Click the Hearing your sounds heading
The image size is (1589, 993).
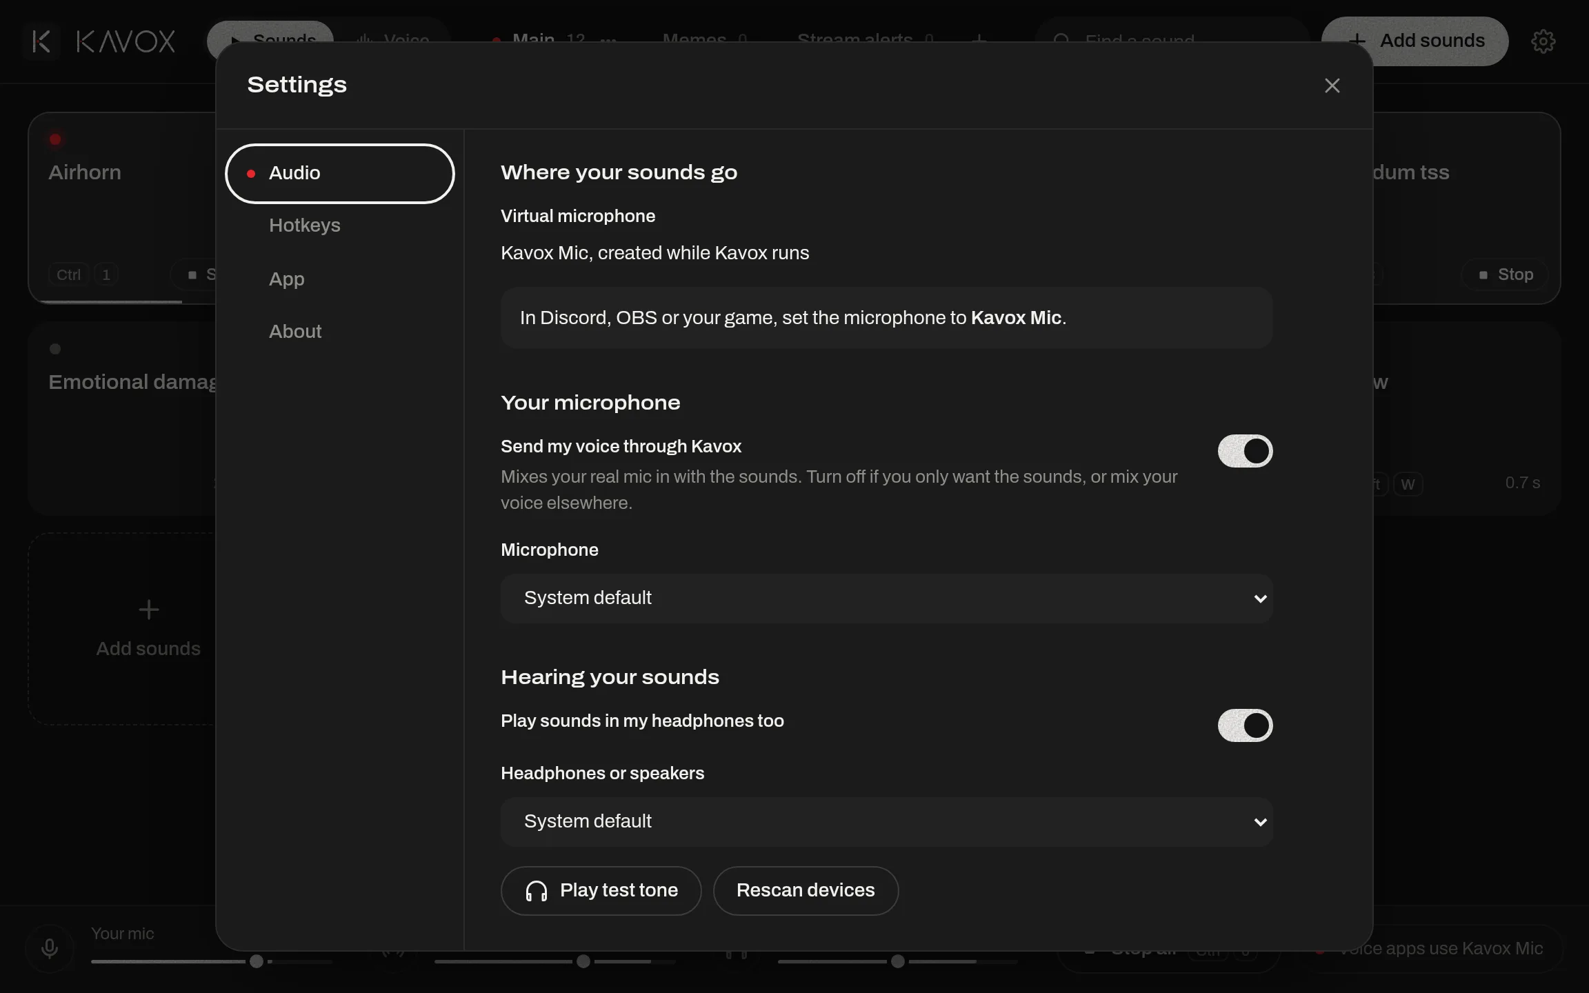tap(610, 677)
